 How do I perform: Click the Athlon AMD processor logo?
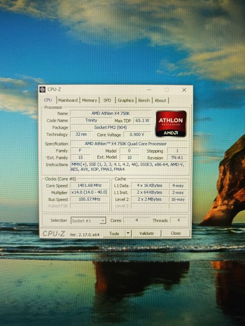pyautogui.click(x=171, y=124)
